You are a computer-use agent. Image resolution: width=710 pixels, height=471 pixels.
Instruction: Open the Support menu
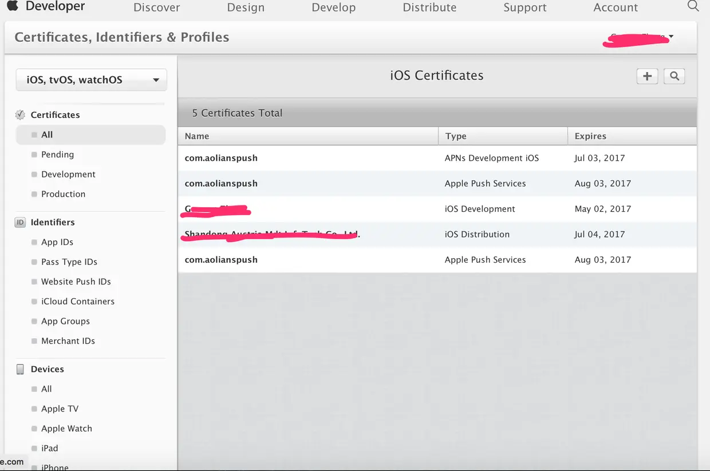click(x=525, y=7)
